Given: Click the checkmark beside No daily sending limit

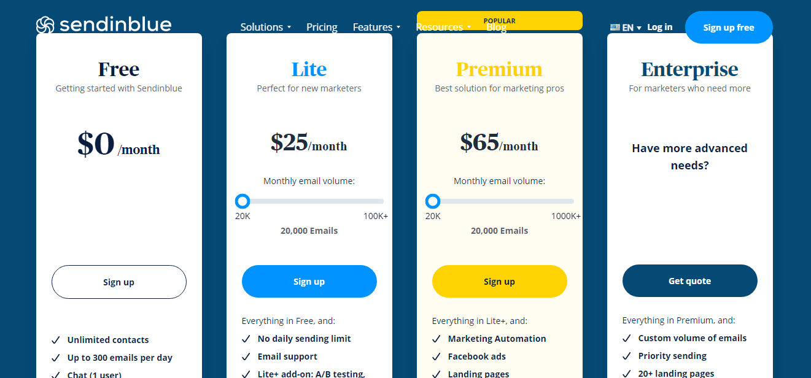Looking at the screenshot, I should 246,339.
